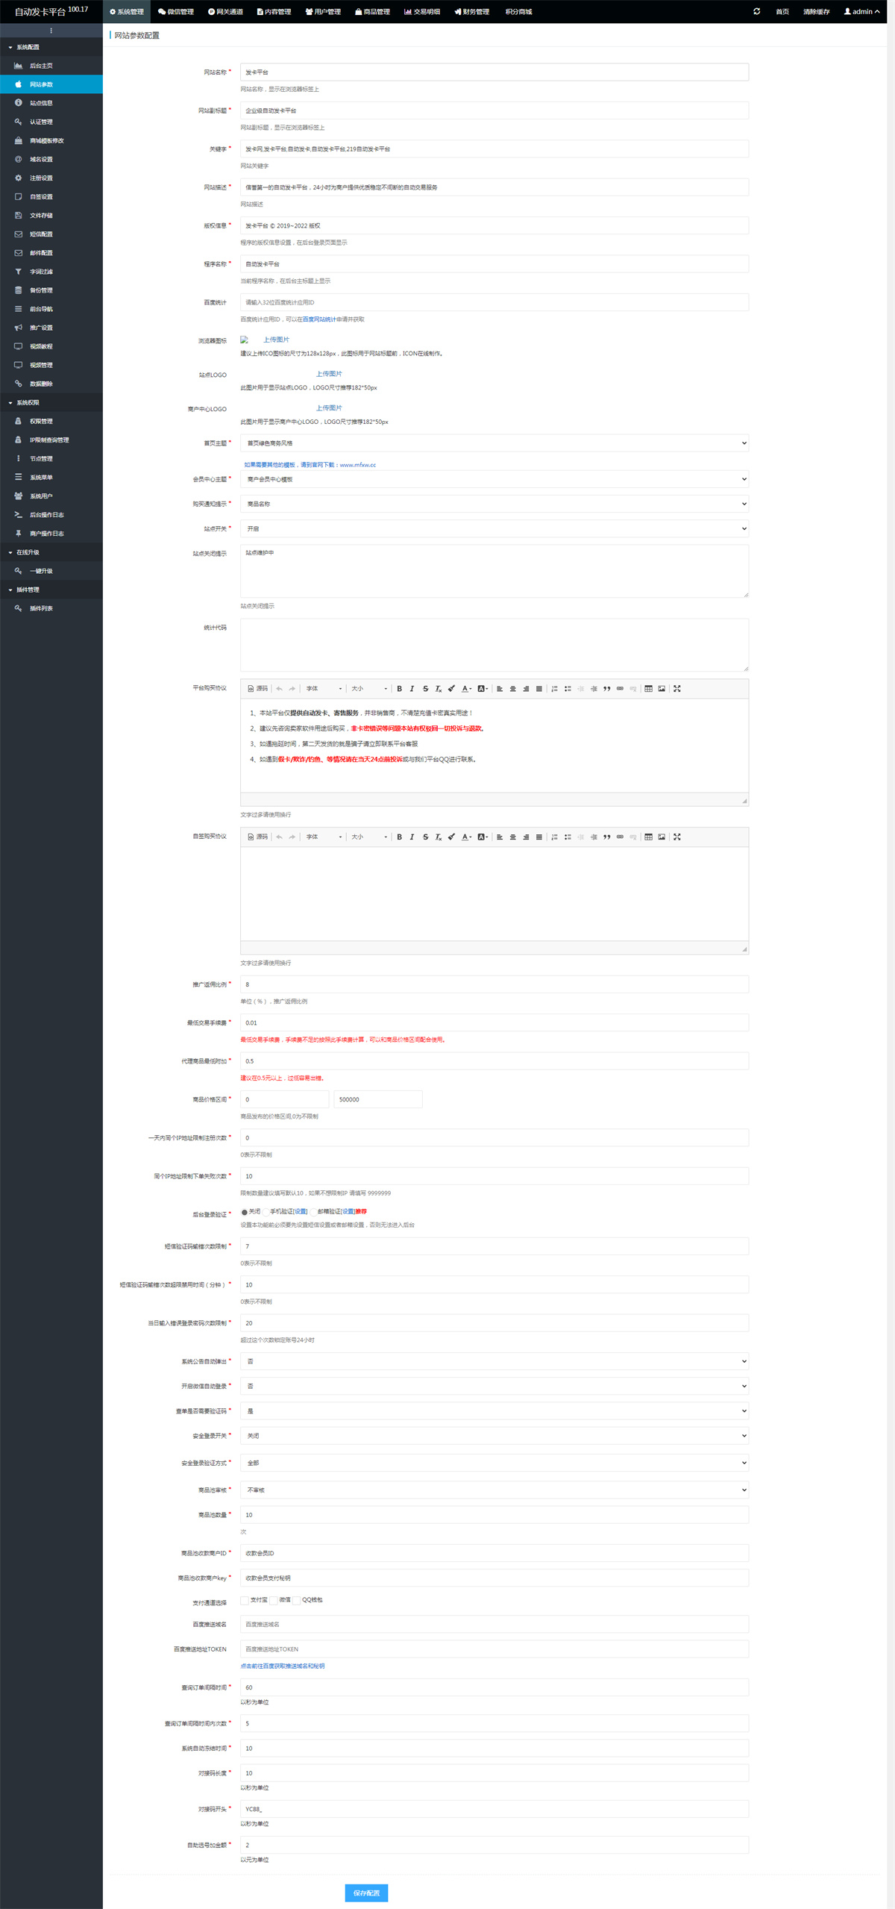Screen dimensions: 895x1909
Task: Insert table in the 平台购买协议 editor
Action: point(648,689)
